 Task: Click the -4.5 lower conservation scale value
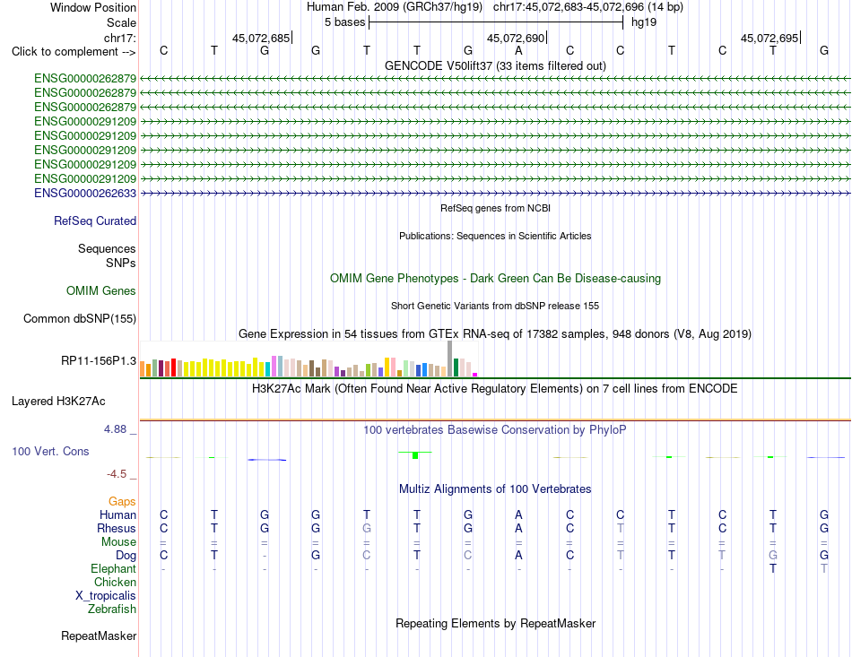(x=117, y=474)
